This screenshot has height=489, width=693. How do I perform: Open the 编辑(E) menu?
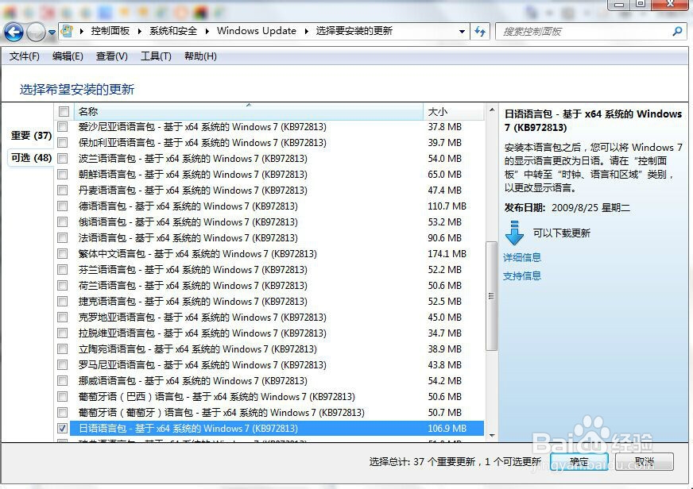68,56
